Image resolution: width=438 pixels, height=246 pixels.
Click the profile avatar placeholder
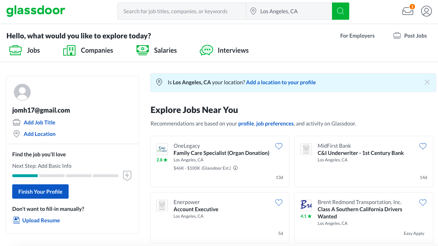tap(22, 92)
